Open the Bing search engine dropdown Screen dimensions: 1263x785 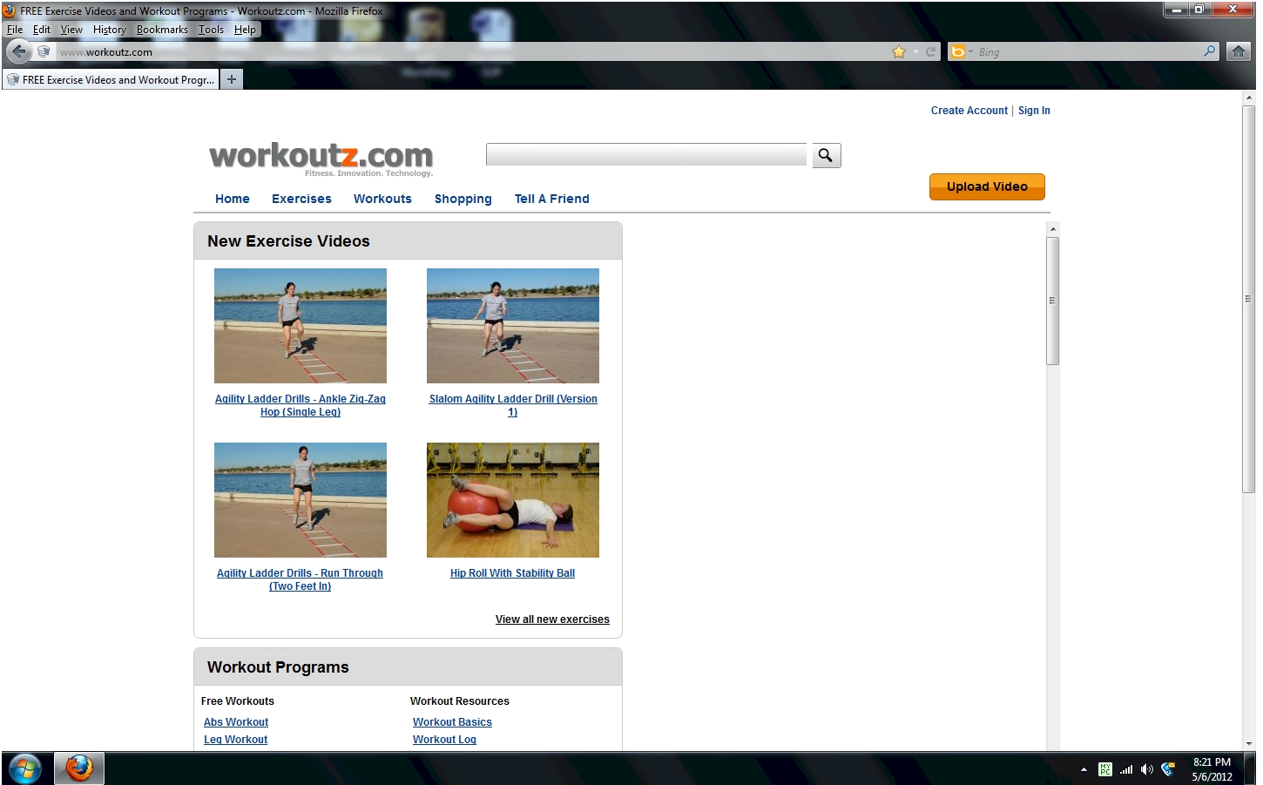coord(961,51)
